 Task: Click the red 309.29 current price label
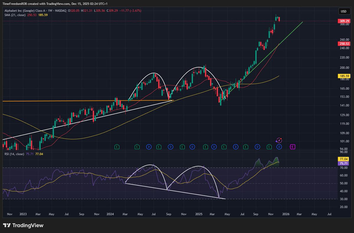pyautogui.click(x=344, y=21)
